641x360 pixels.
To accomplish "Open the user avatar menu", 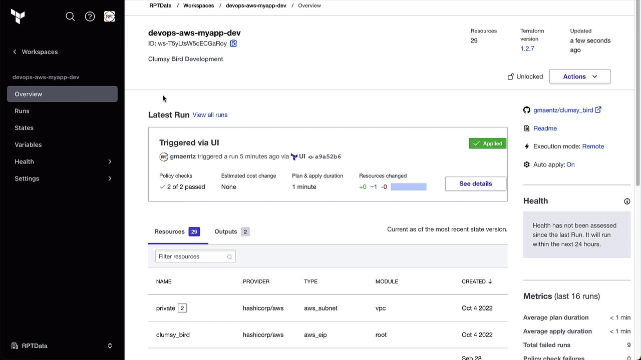I will [x=110, y=16].
